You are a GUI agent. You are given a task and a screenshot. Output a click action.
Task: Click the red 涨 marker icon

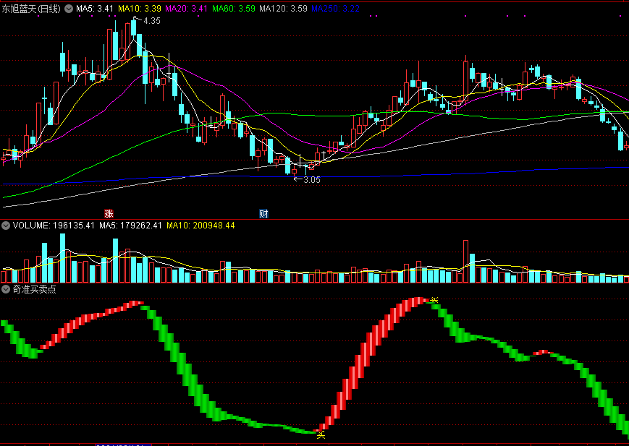[x=109, y=213]
